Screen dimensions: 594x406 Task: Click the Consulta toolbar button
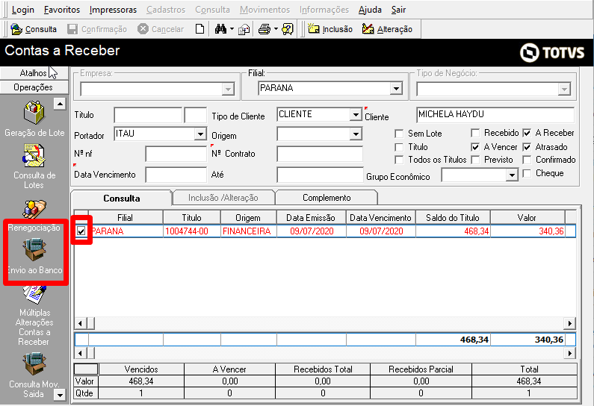34,29
